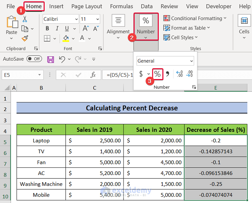Open the General number format dropdown

(191, 61)
